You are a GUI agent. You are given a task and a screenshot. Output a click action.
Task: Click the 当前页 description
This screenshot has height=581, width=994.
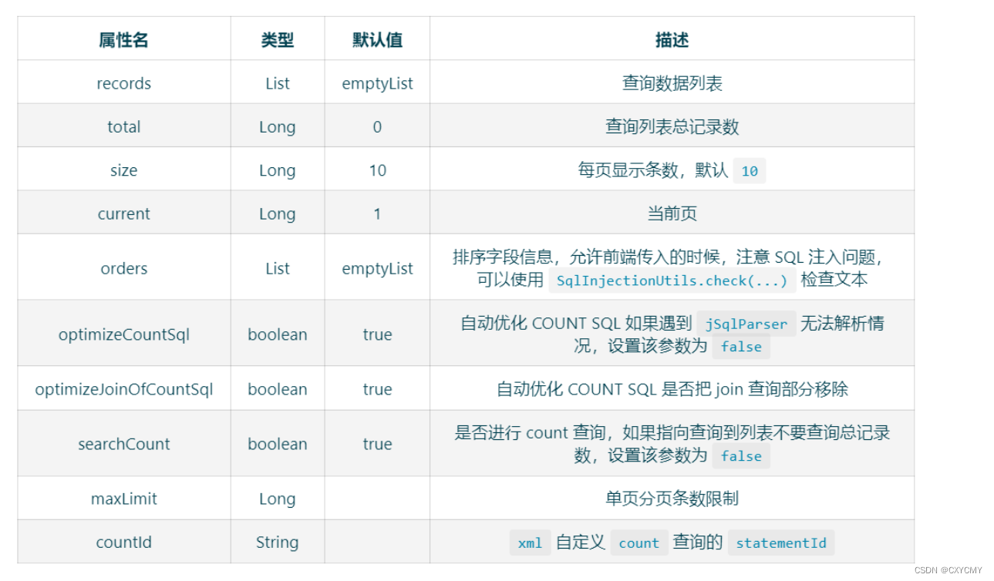pyautogui.click(x=672, y=213)
